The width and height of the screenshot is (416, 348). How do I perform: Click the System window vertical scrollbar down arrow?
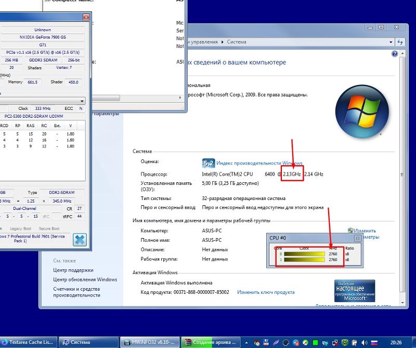click(402, 303)
